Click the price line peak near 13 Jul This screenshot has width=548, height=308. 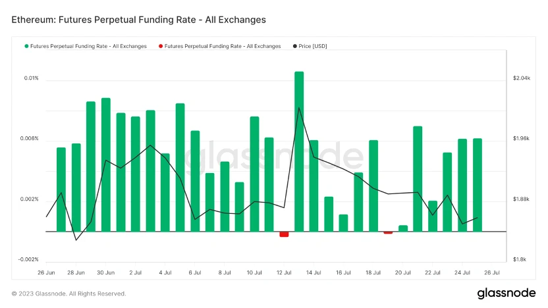(299, 108)
